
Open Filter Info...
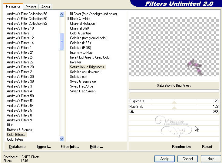click(70, 147)
